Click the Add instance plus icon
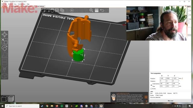193x108 pixels. [x=72, y=10]
